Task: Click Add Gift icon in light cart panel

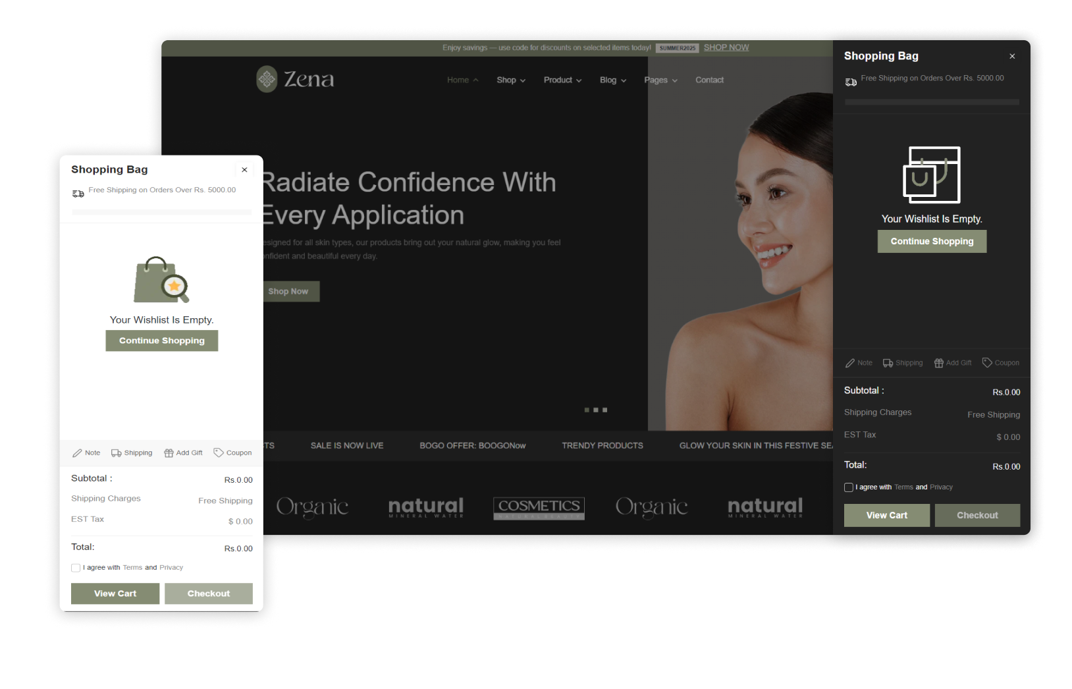Action: point(169,453)
